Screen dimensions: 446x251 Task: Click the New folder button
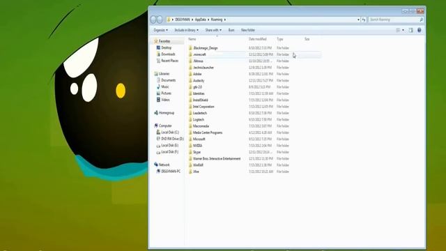(x=248, y=30)
